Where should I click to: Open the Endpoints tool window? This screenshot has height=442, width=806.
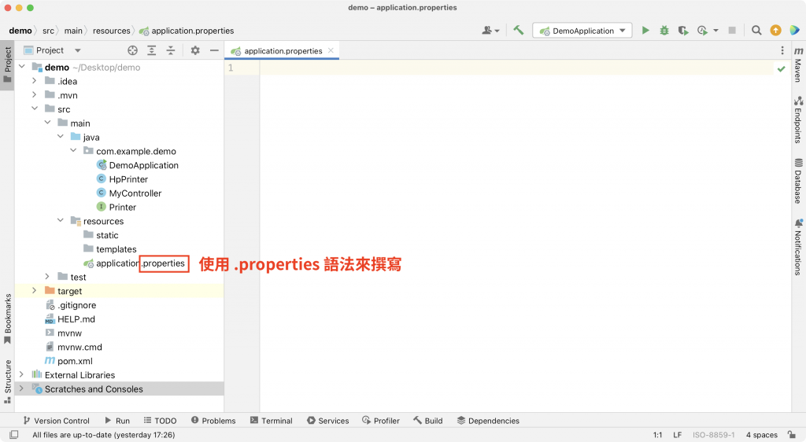(798, 120)
